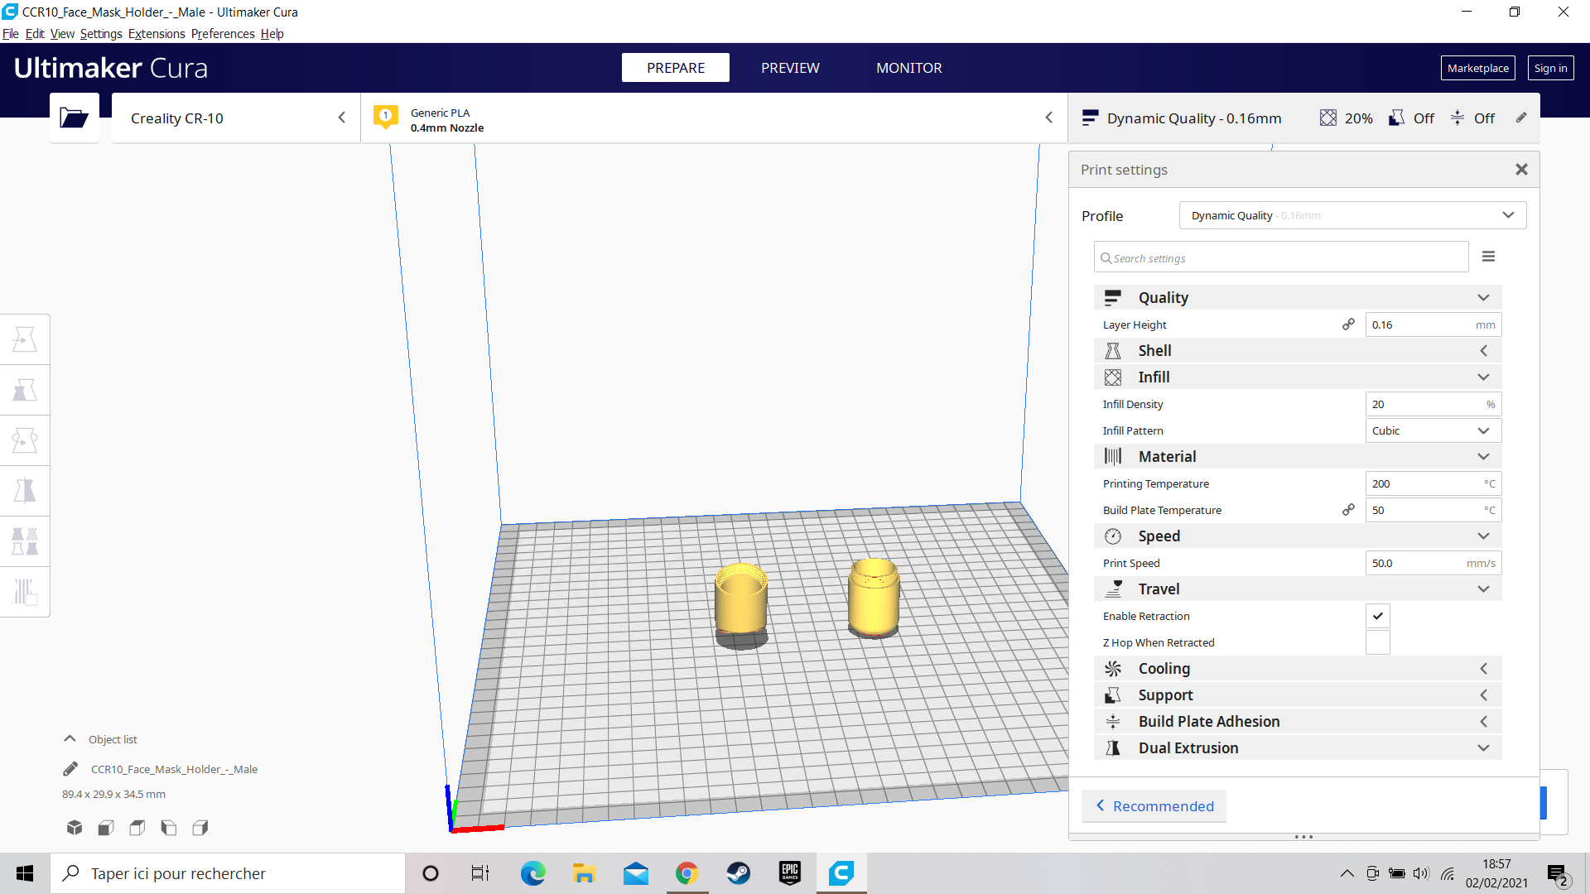Open Chrome from the taskbar
Screen dimensions: 1590x894
pyautogui.click(x=687, y=873)
